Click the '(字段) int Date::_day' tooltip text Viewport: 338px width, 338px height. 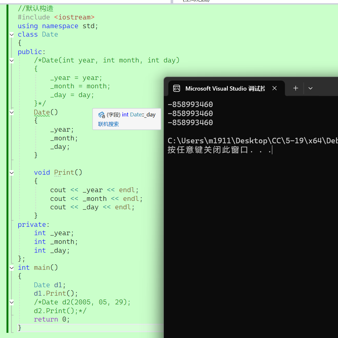pyautogui.click(x=131, y=115)
